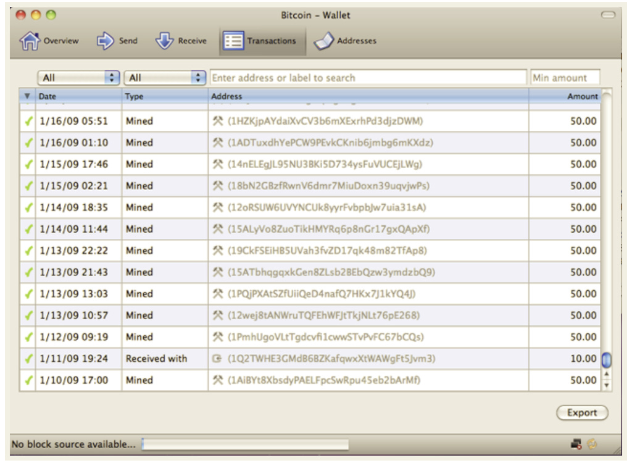This screenshot has width=632, height=463.
Task: Switch to the Overview tab
Action: [x=49, y=41]
